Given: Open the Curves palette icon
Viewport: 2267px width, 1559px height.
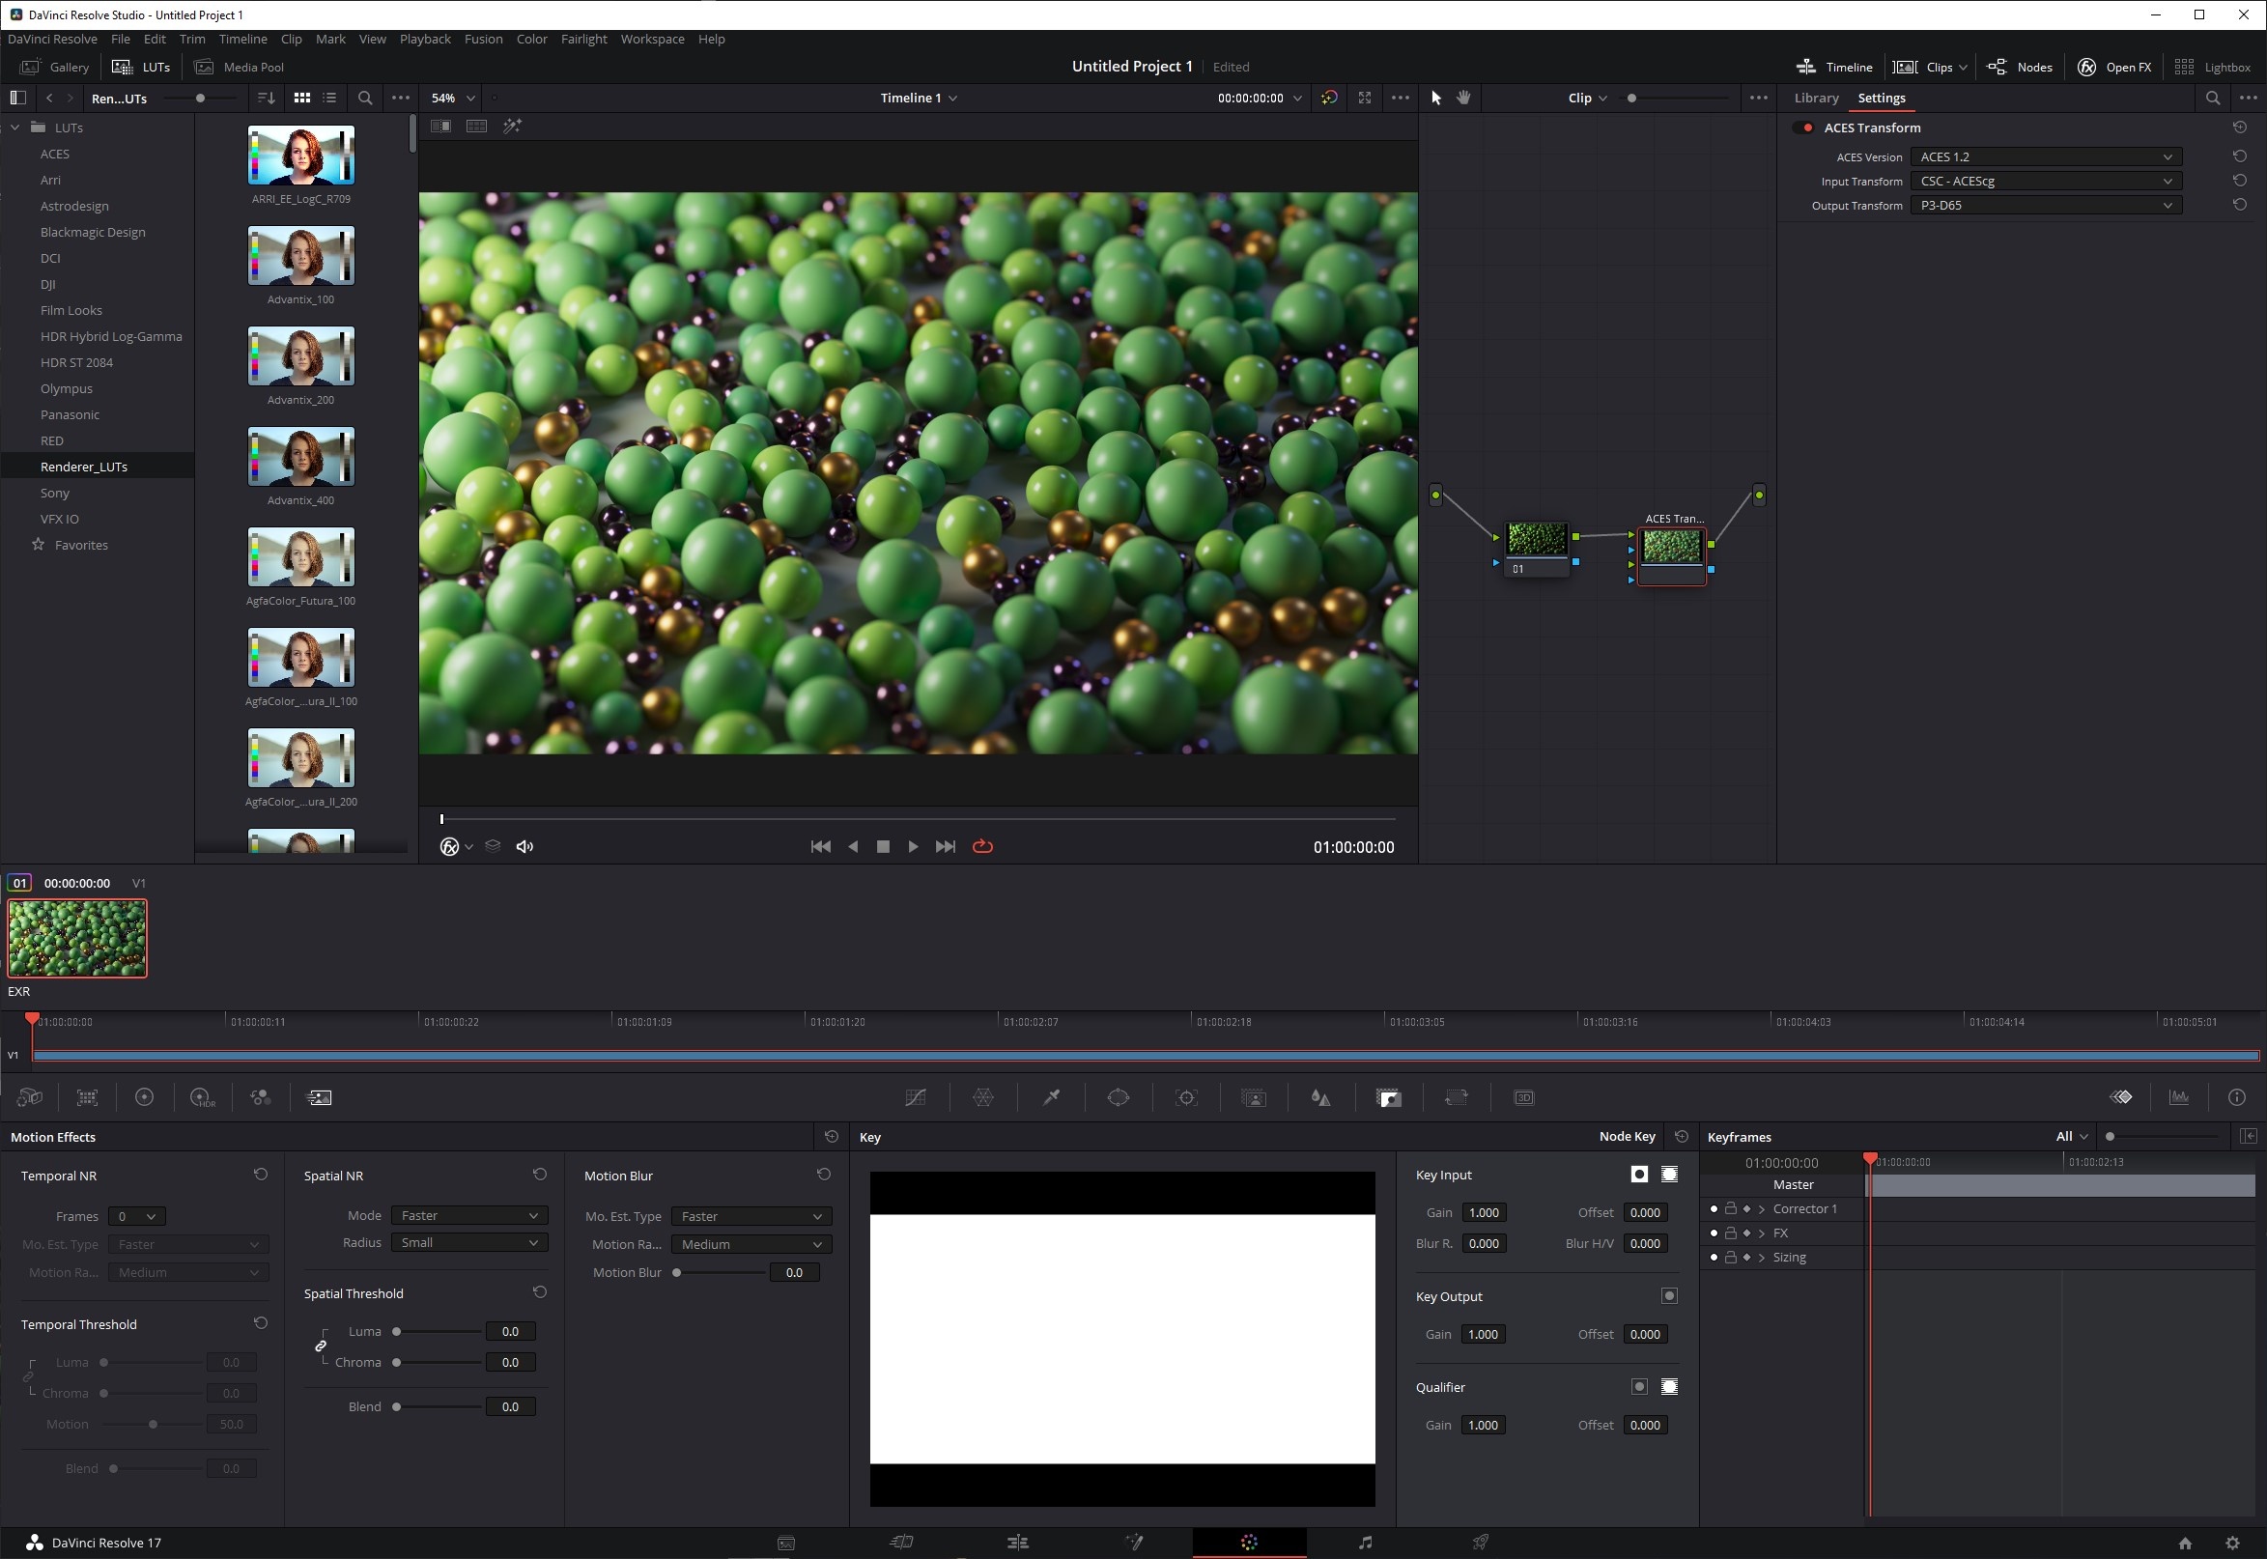Looking at the screenshot, I should [x=915, y=1098].
